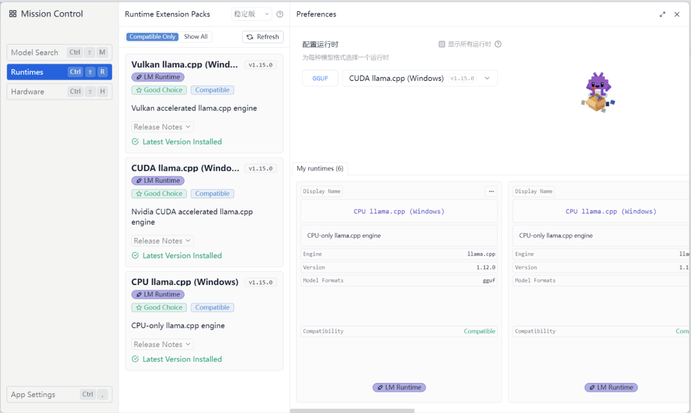Click the help icon next to 显示所有运行时
The height and width of the screenshot is (413, 691).
498,44
